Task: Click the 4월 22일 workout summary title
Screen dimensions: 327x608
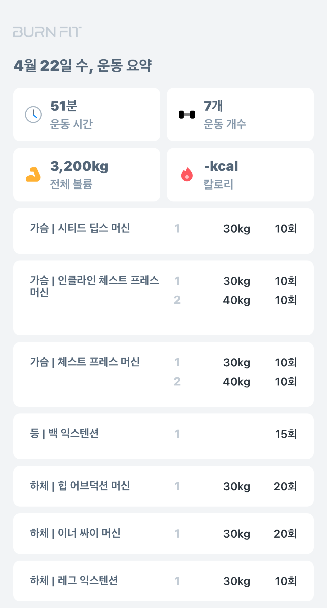Action: [x=83, y=66]
